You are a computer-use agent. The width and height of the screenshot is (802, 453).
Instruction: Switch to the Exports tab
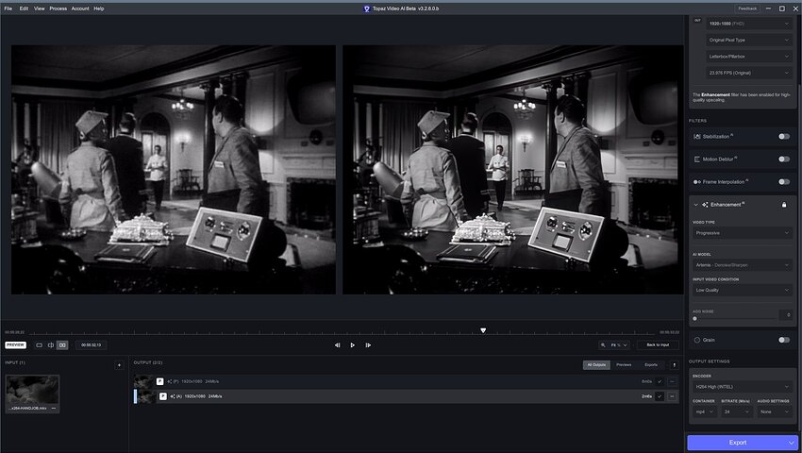coord(651,365)
